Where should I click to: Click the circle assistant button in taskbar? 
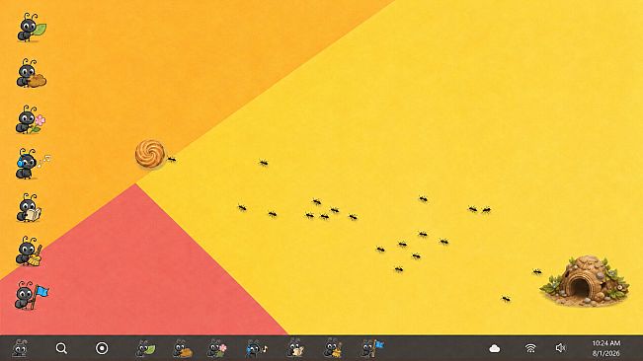(x=102, y=348)
